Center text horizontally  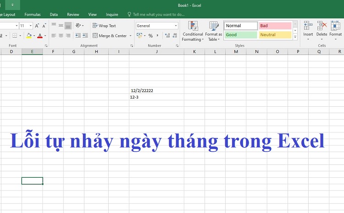coord(61,36)
